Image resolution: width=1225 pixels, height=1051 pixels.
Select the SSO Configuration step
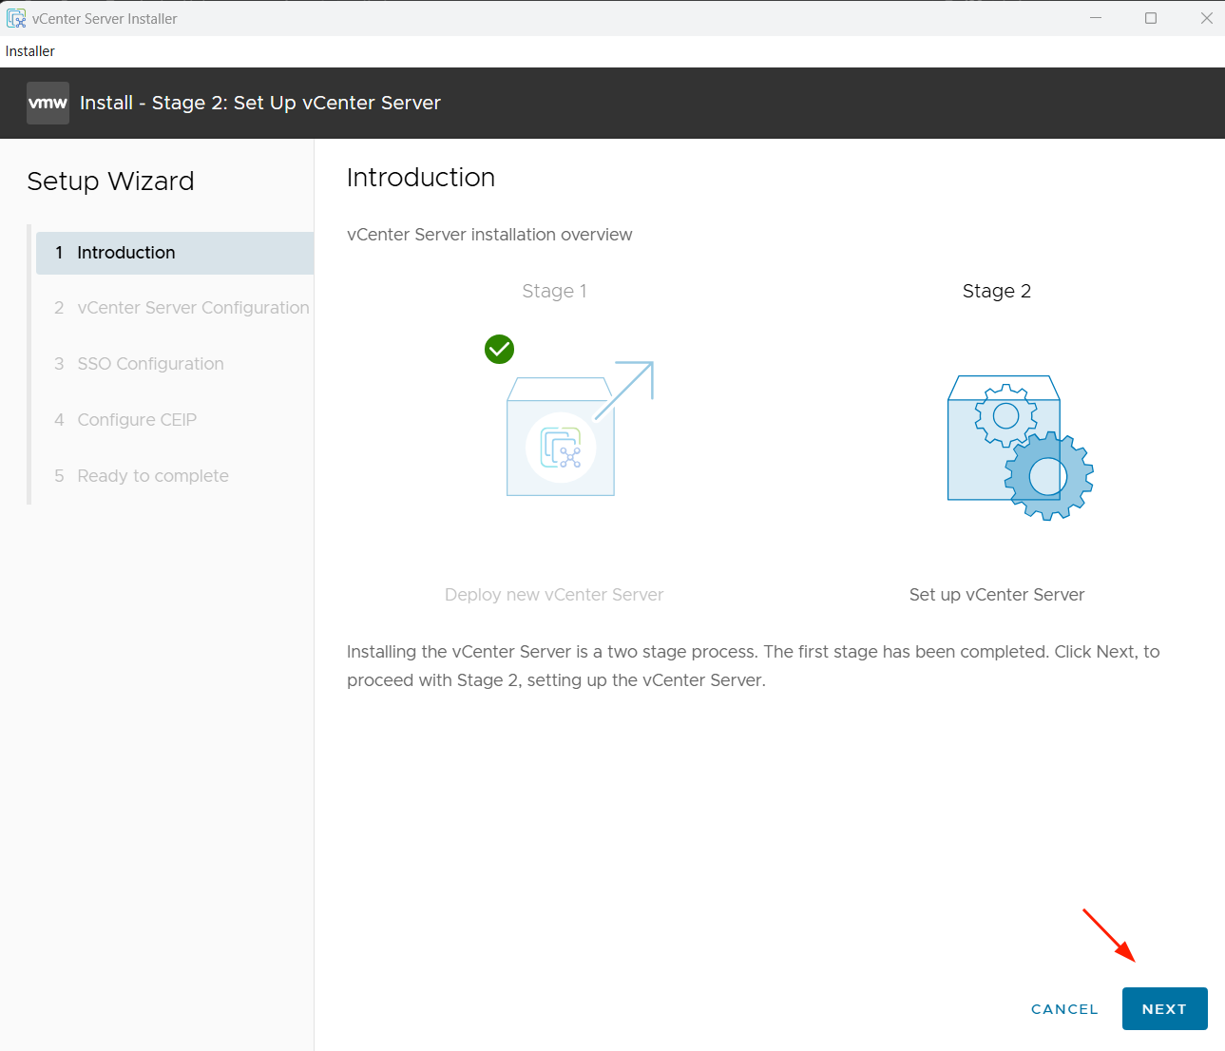coord(175,364)
